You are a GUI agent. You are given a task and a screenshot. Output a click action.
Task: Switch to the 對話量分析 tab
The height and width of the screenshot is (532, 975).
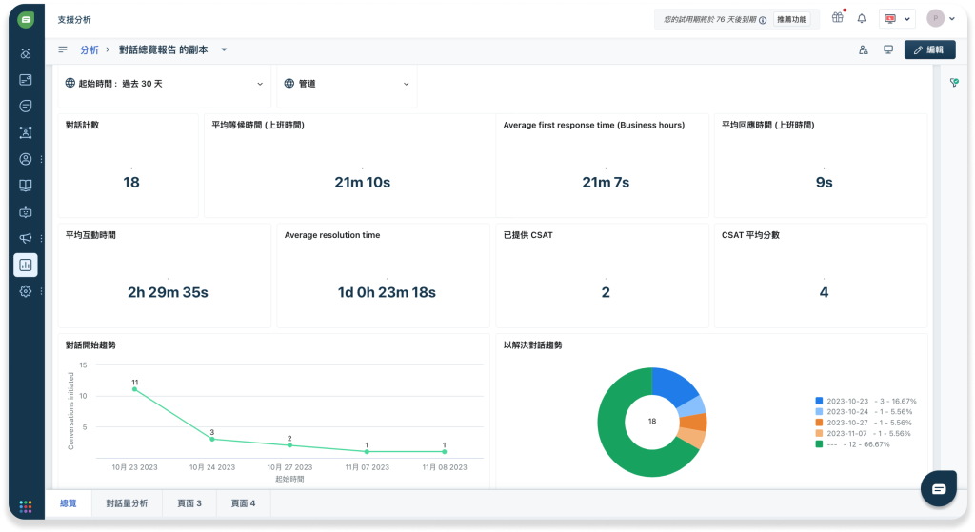point(127,503)
